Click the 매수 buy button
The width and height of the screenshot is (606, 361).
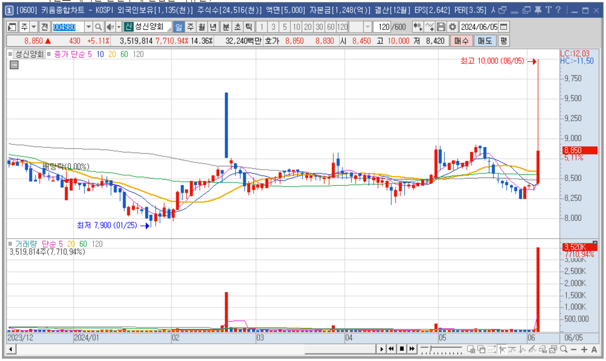[x=461, y=41]
